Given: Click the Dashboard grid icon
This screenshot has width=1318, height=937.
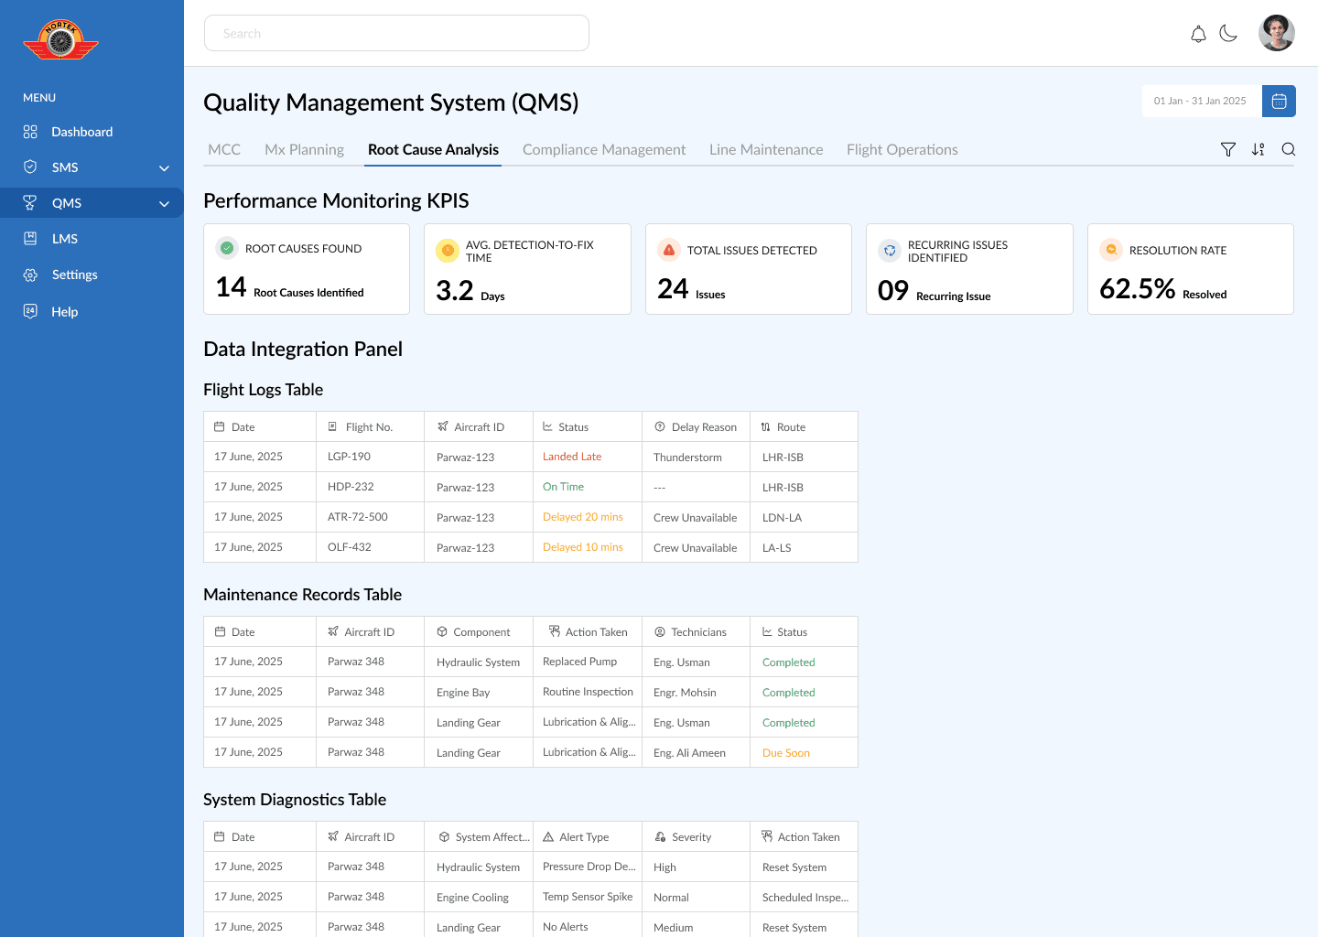Looking at the screenshot, I should tap(30, 132).
